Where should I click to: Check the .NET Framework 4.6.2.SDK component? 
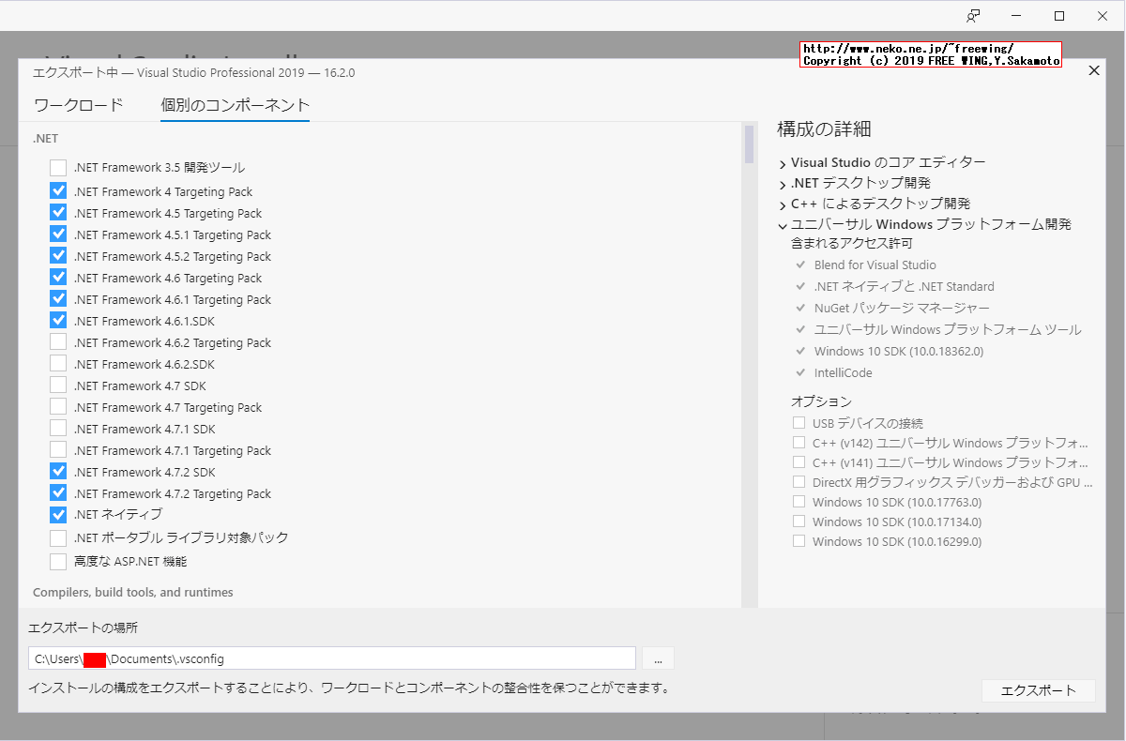pos(58,364)
